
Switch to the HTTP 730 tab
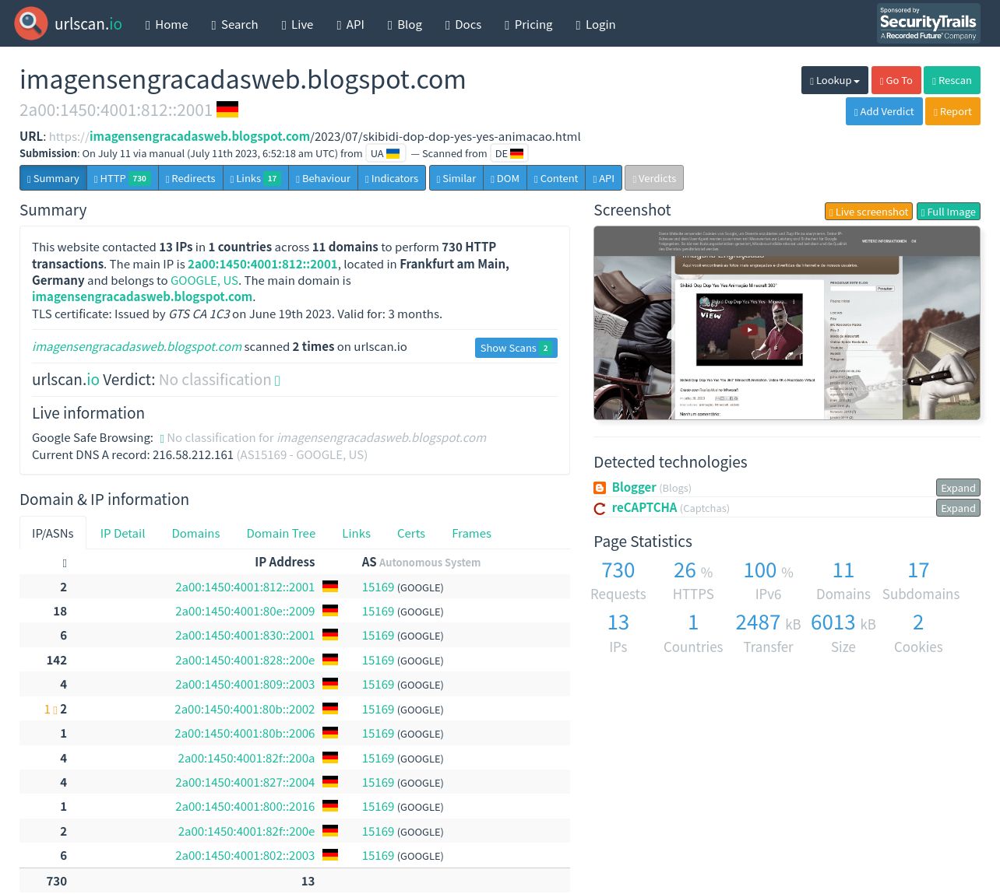(x=122, y=178)
